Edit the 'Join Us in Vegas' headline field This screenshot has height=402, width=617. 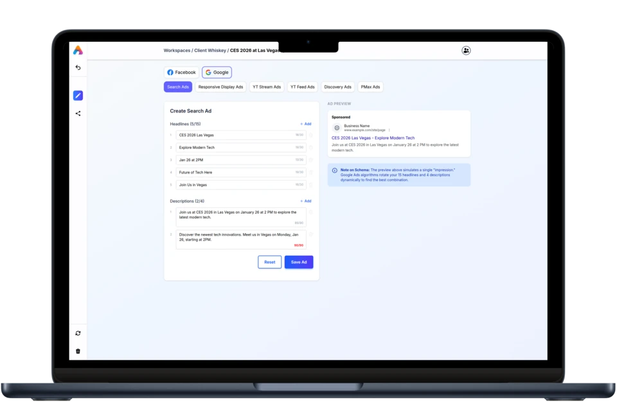pyautogui.click(x=241, y=185)
